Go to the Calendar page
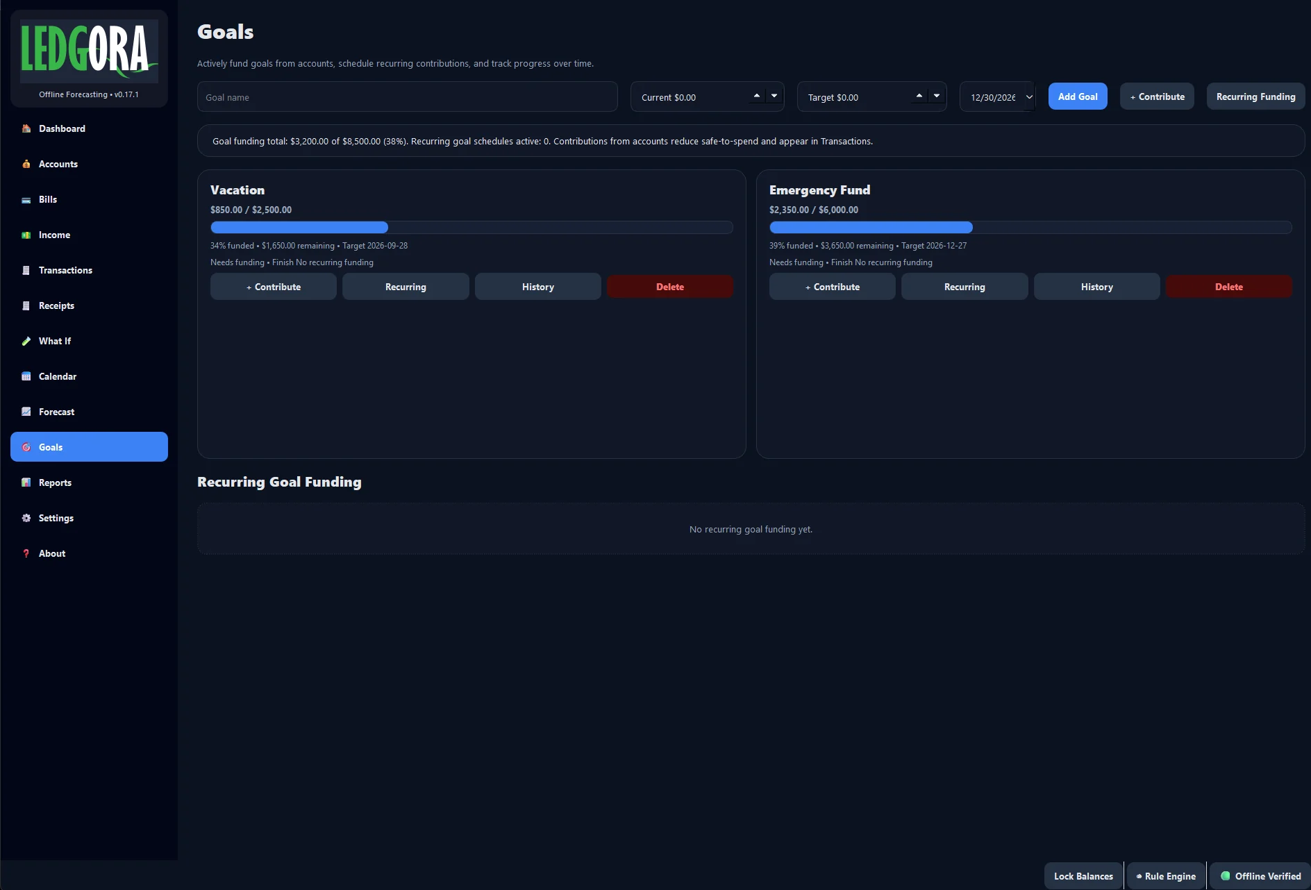 pos(89,376)
